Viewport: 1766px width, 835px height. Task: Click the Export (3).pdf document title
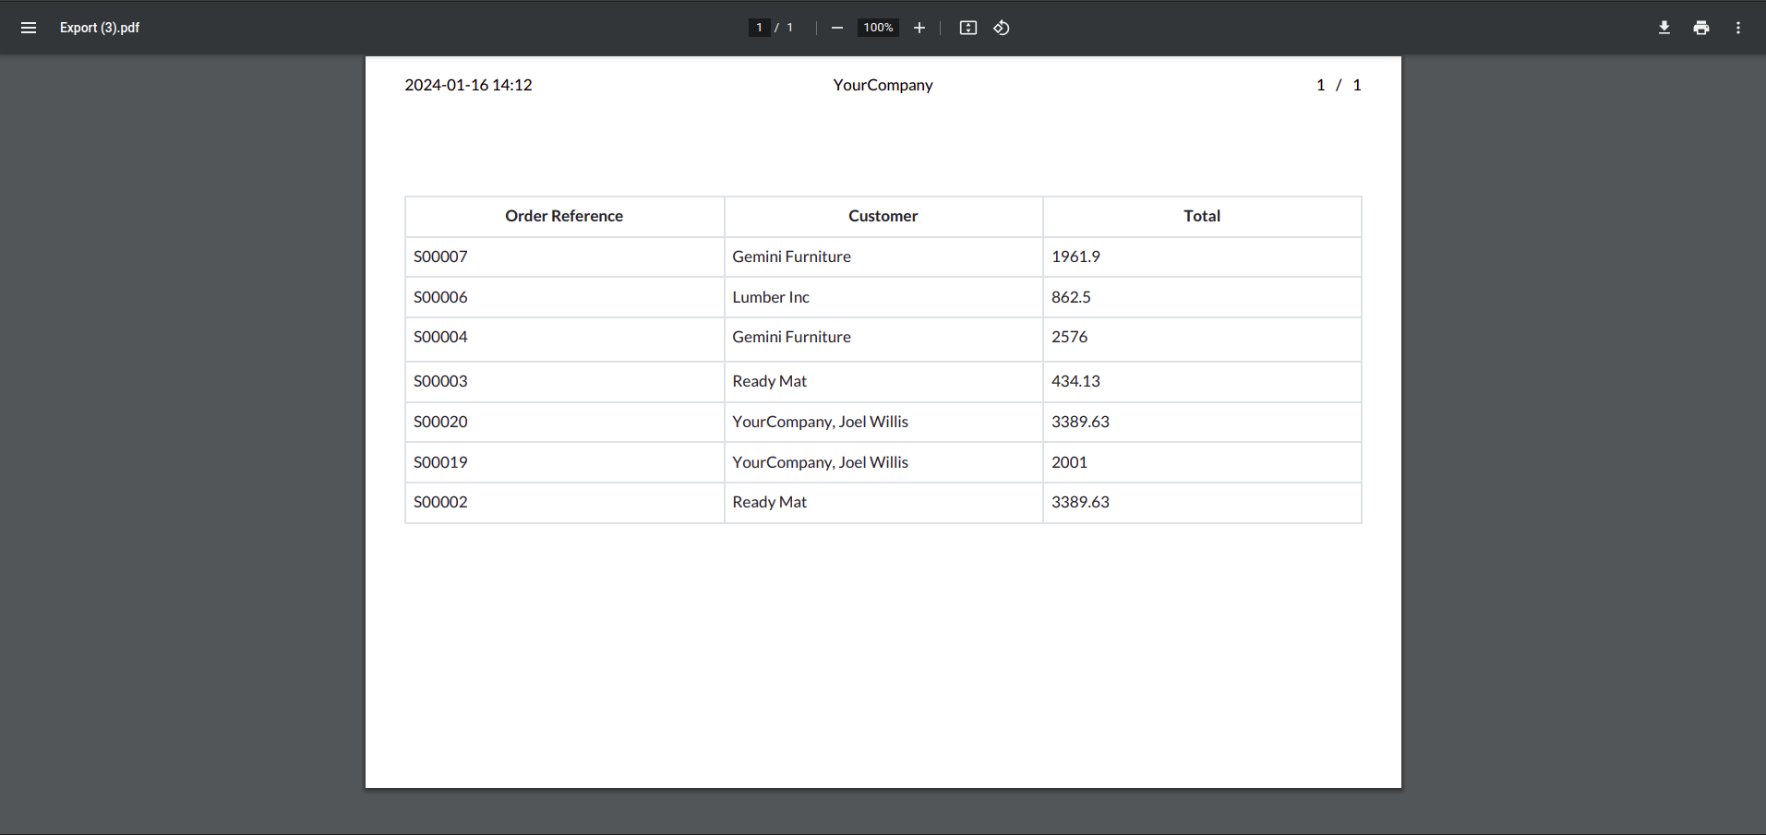coord(100,28)
